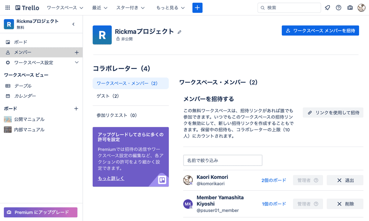Open the ワークスペース dropdown menu

[x=65, y=8]
